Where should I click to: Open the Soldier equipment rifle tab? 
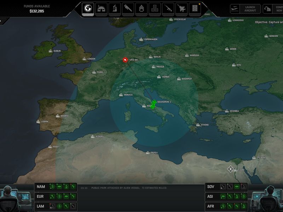point(168,9)
